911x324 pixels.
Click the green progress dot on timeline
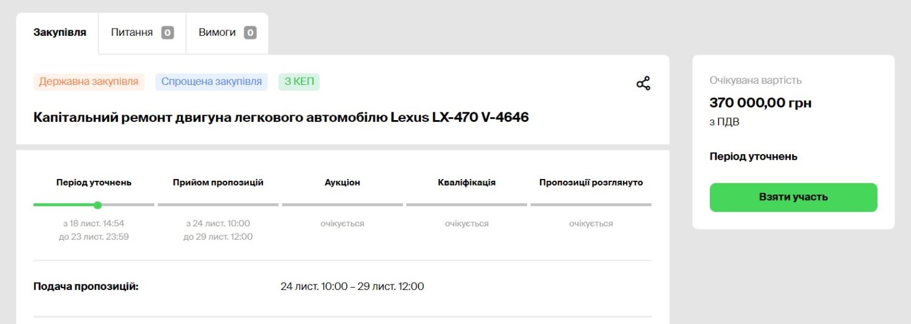pyautogui.click(x=98, y=205)
